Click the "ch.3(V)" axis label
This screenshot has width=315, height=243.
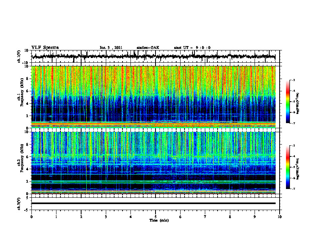click(19, 204)
